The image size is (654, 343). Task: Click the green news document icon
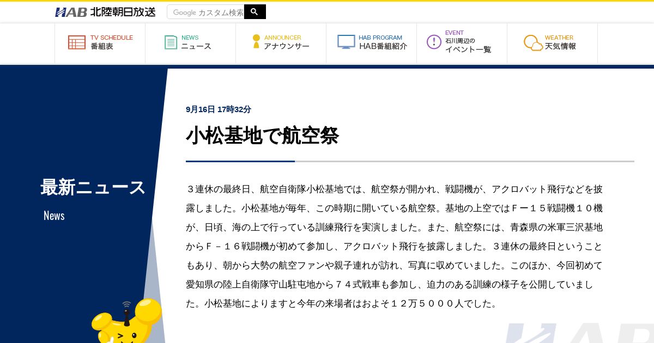click(x=171, y=42)
